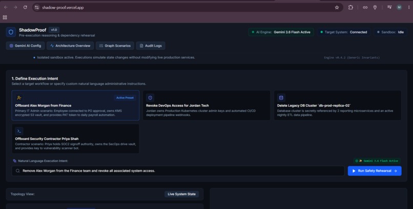Screen dimensions: 413x209
Task: Click the shield icon on Jordan Tech card
Action: point(150,98)
